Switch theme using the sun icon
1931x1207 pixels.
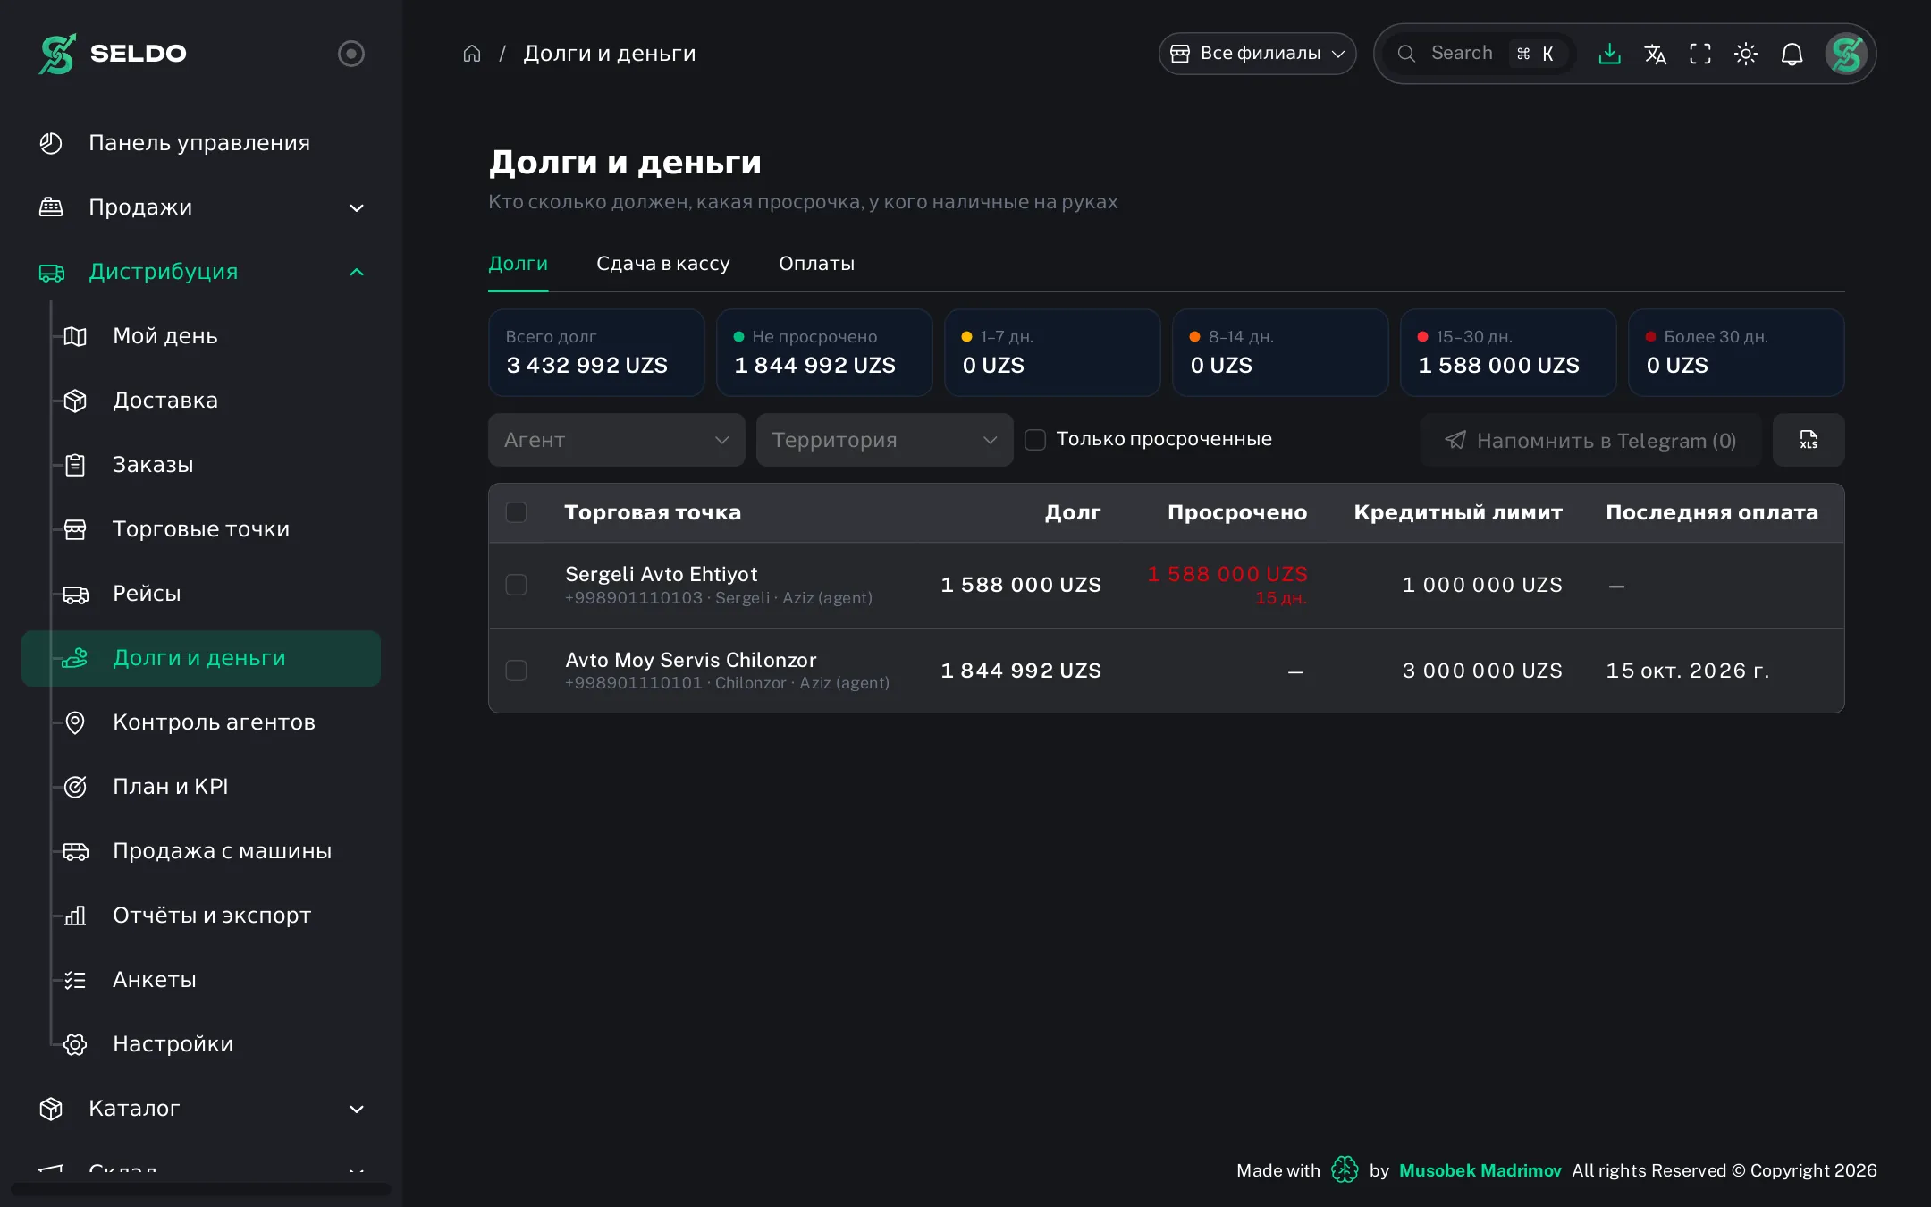click(x=1746, y=54)
